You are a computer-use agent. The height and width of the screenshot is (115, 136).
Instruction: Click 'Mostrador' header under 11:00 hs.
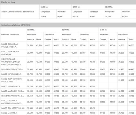(x=31, y=34)
